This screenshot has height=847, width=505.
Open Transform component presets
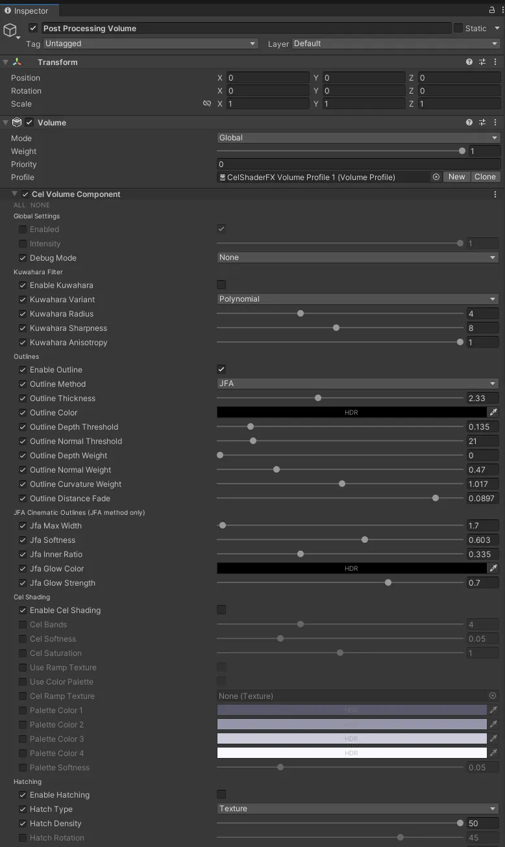482,62
